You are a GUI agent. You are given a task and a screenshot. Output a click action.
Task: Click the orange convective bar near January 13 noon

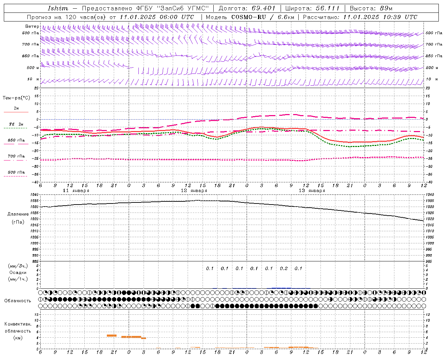click(298, 347)
